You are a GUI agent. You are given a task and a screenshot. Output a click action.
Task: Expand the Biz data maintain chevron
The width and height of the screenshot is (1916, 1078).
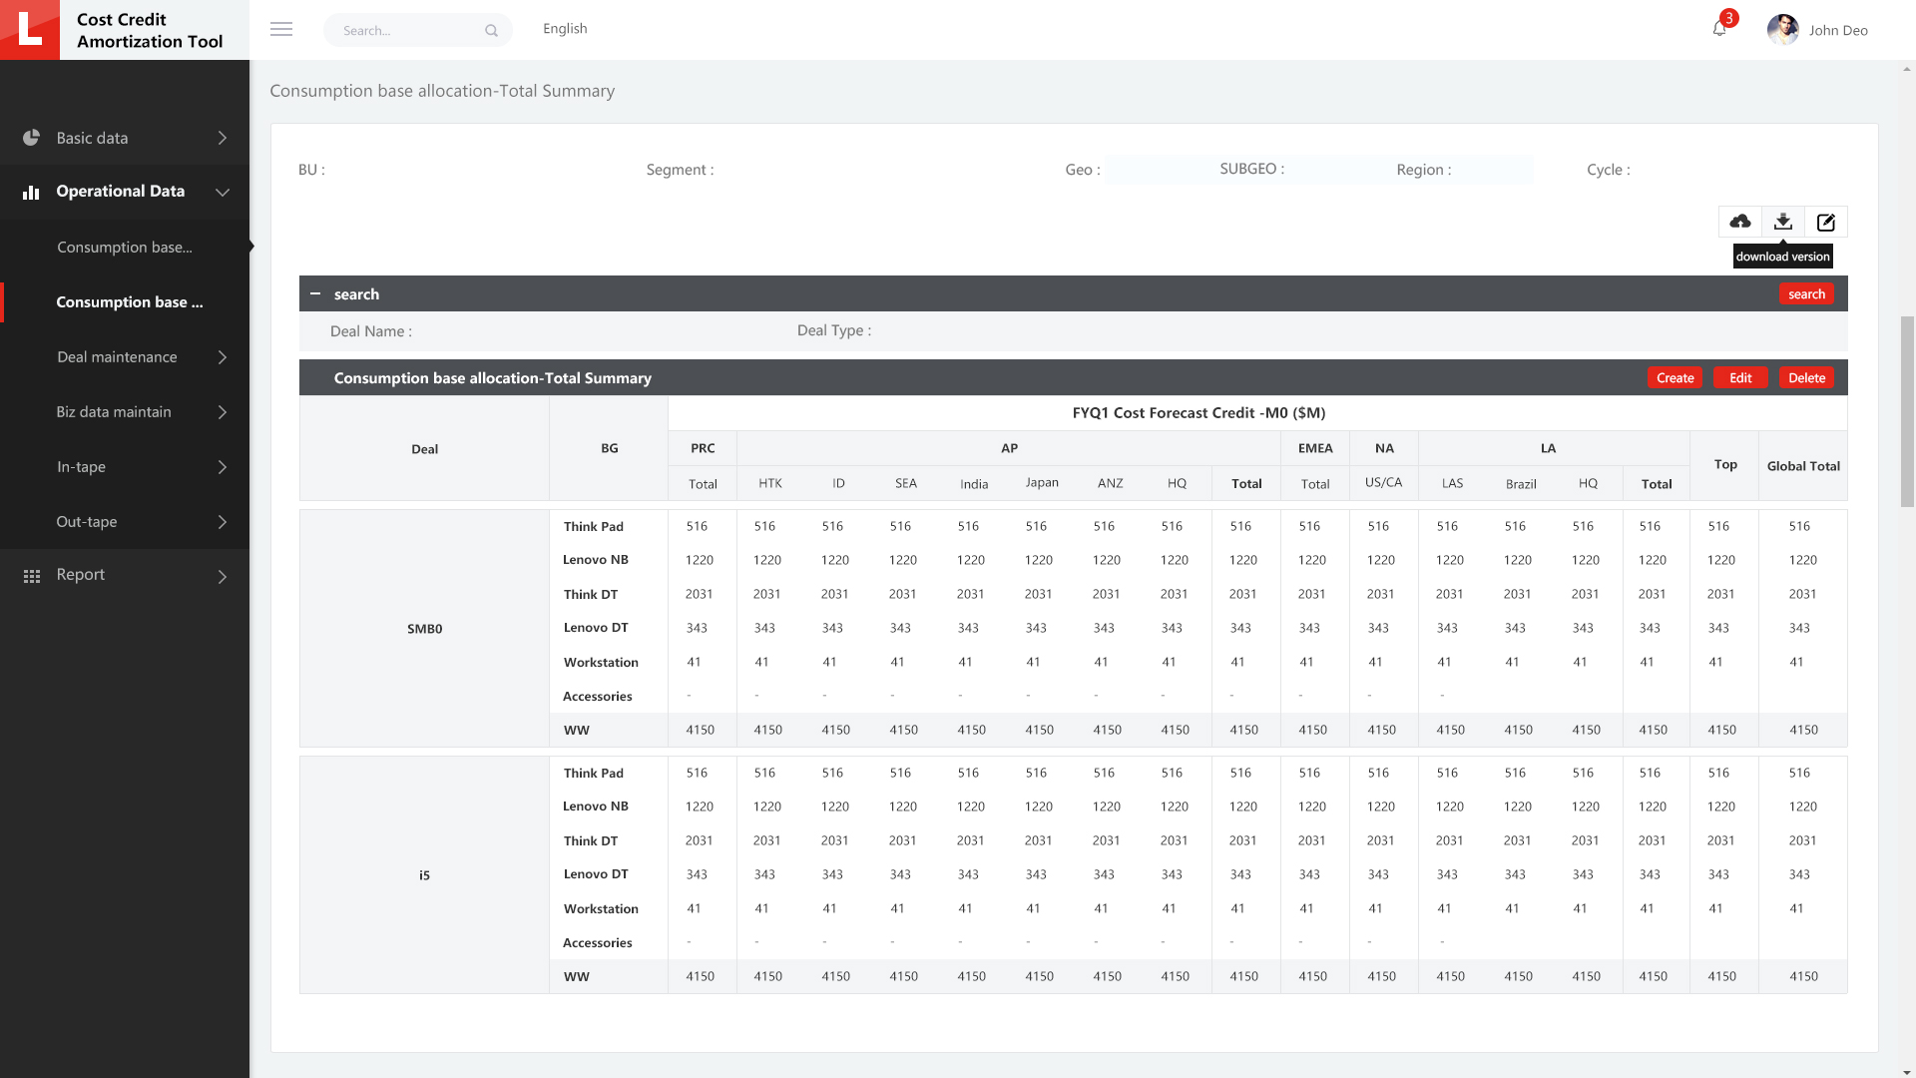pos(223,412)
